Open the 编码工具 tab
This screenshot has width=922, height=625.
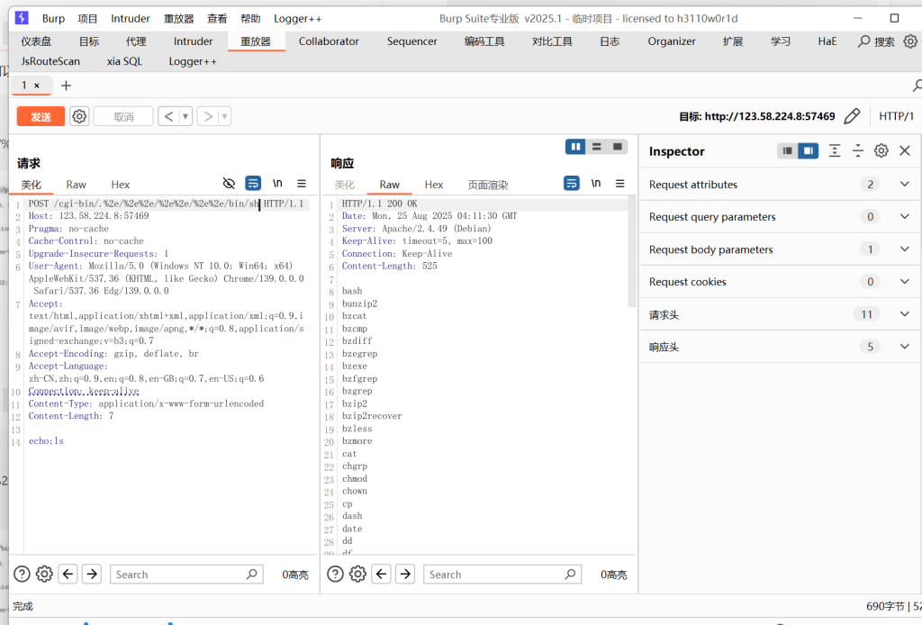[x=484, y=41]
